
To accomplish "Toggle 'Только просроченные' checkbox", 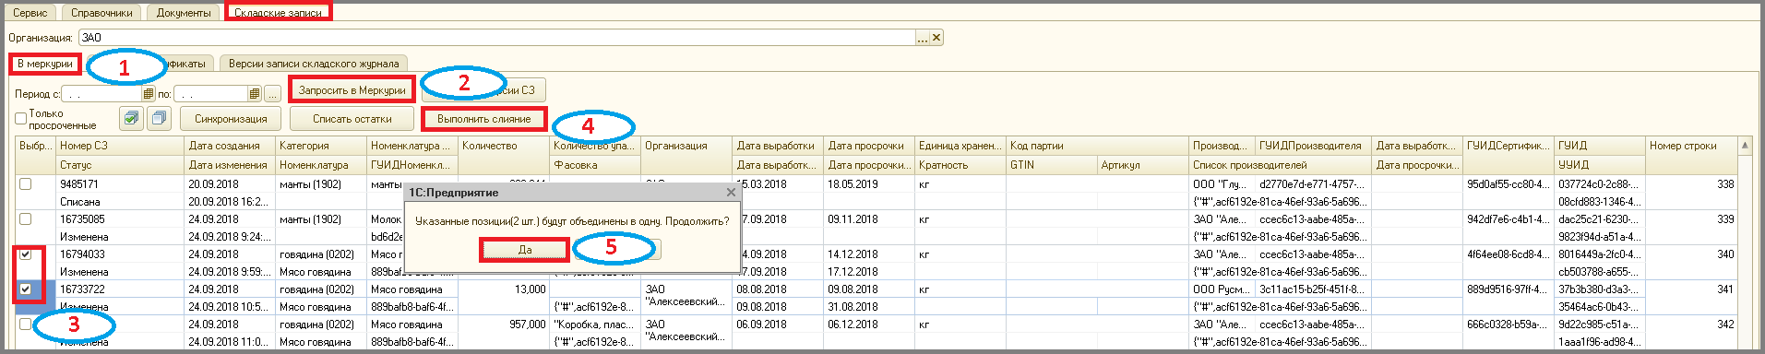I will coord(21,118).
